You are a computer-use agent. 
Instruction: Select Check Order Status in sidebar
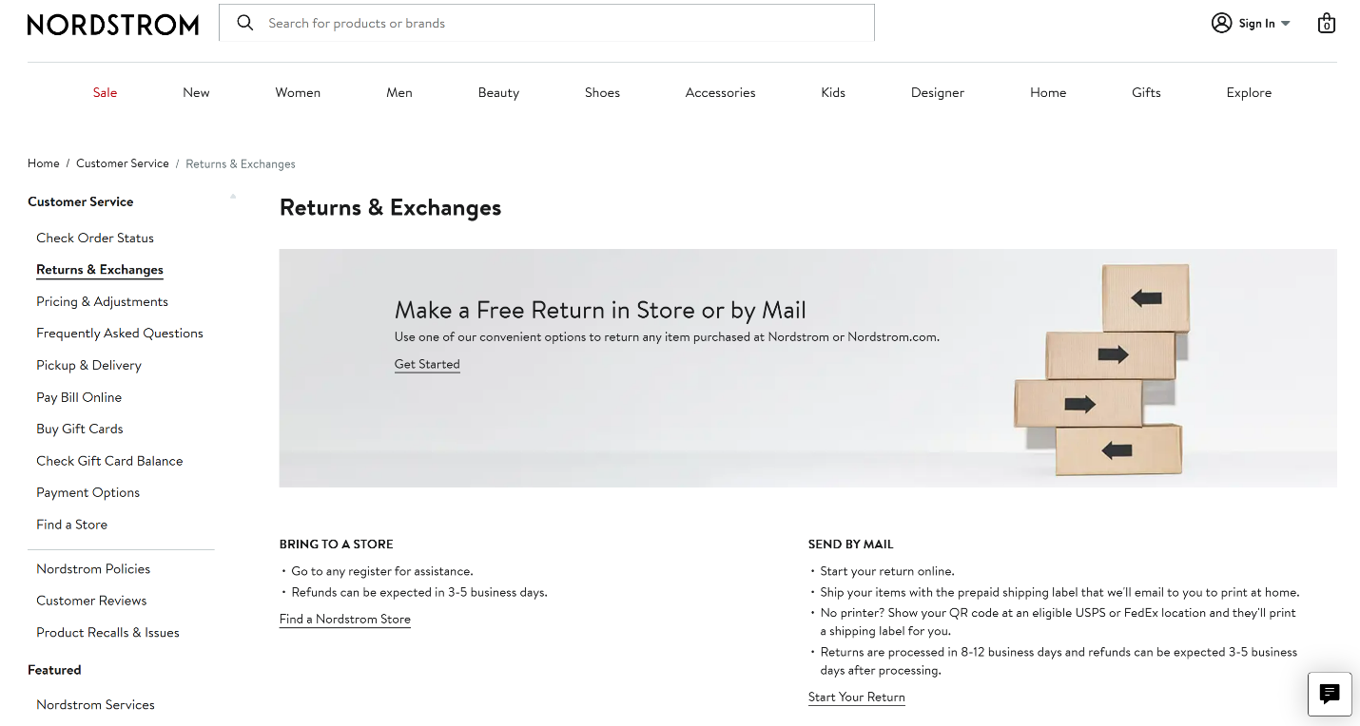point(95,238)
